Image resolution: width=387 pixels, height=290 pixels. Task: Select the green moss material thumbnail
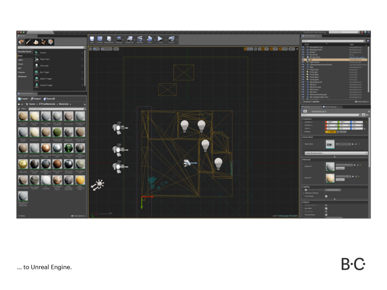tap(57, 132)
